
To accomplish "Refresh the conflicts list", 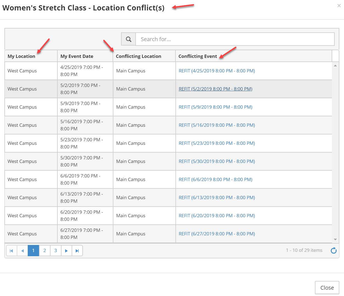I will pyautogui.click(x=334, y=250).
